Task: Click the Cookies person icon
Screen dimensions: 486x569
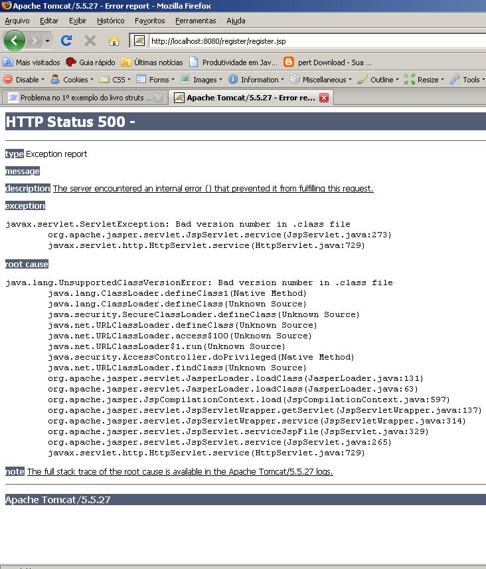Action: [55, 79]
